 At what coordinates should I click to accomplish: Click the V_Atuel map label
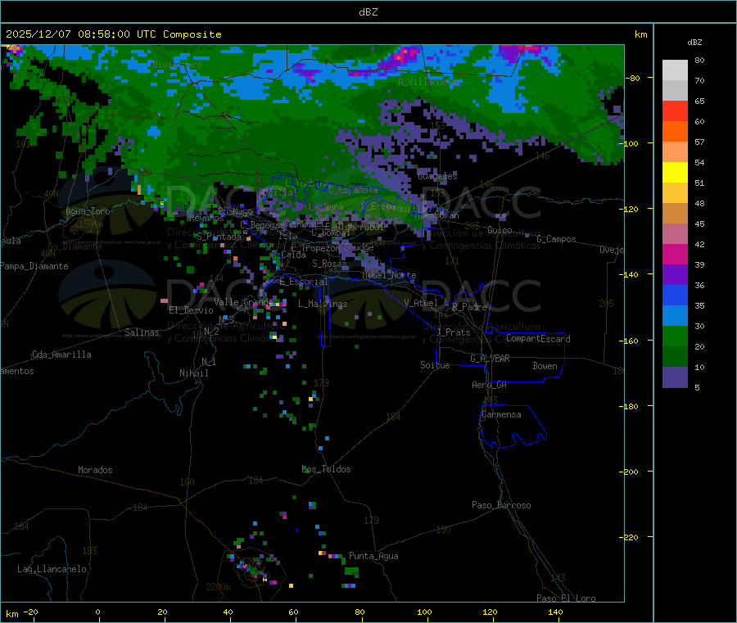(421, 303)
